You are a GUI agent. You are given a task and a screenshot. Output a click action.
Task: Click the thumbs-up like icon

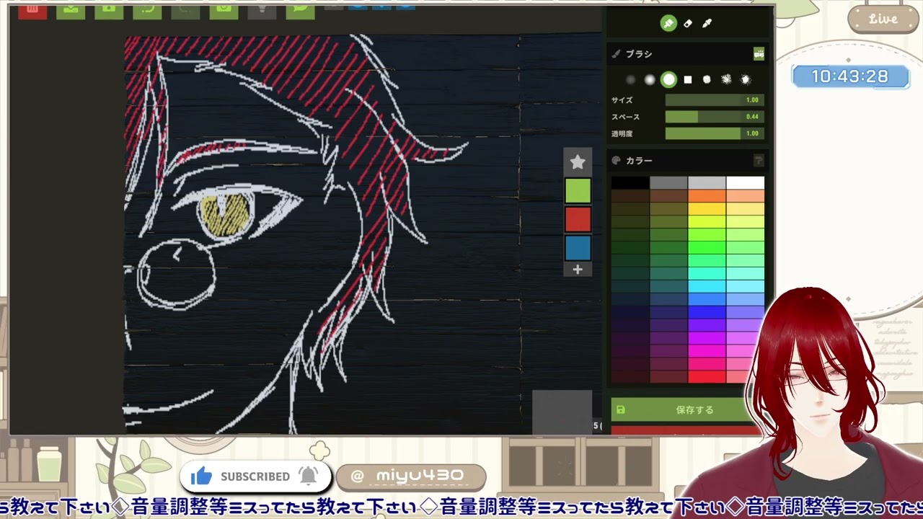[x=202, y=476]
